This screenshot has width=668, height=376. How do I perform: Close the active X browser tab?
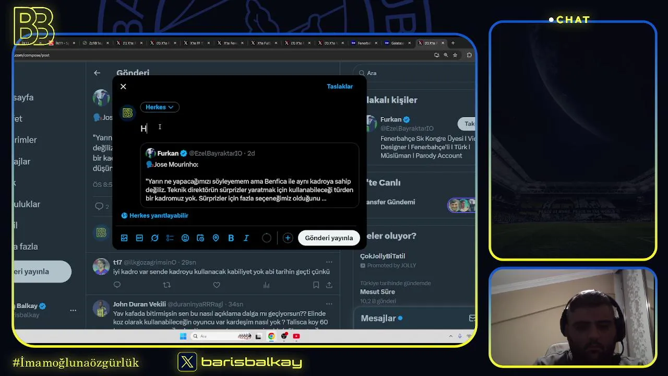click(x=443, y=43)
